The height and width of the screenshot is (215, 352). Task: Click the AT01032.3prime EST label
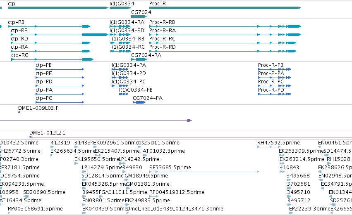click(164, 151)
